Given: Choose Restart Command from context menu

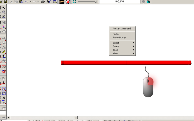Looking at the screenshot, I should click(122, 29).
